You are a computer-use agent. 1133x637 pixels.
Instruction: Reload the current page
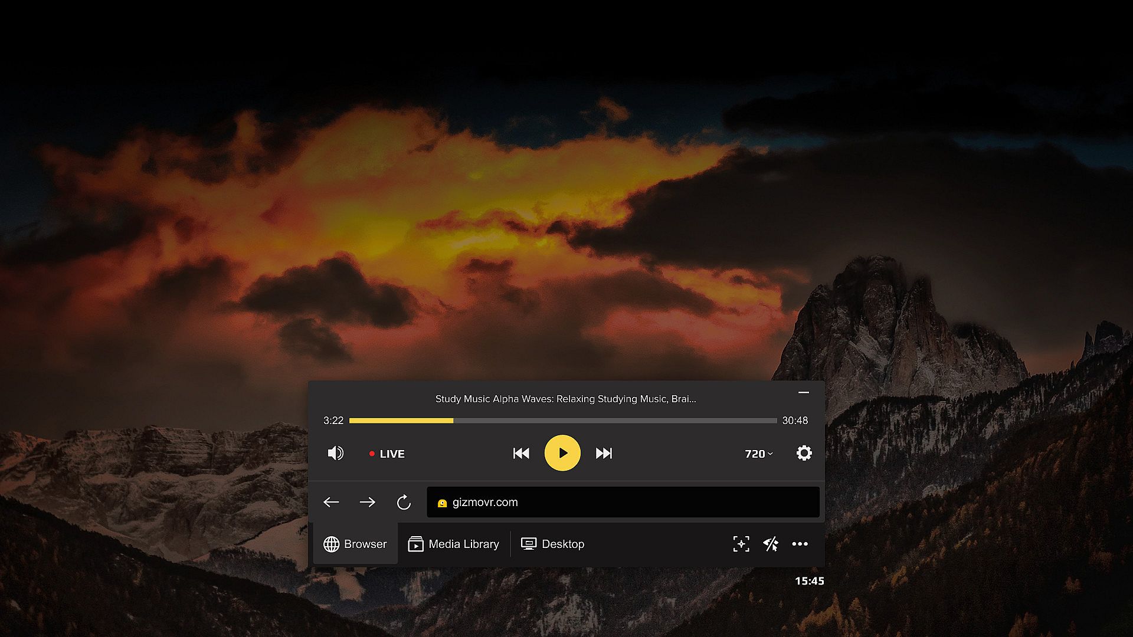404,502
